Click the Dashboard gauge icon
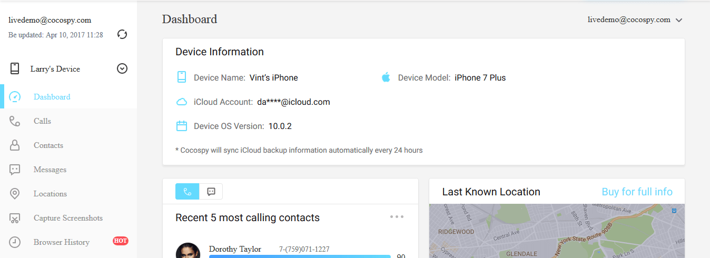This screenshot has width=710, height=258. pos(15,97)
